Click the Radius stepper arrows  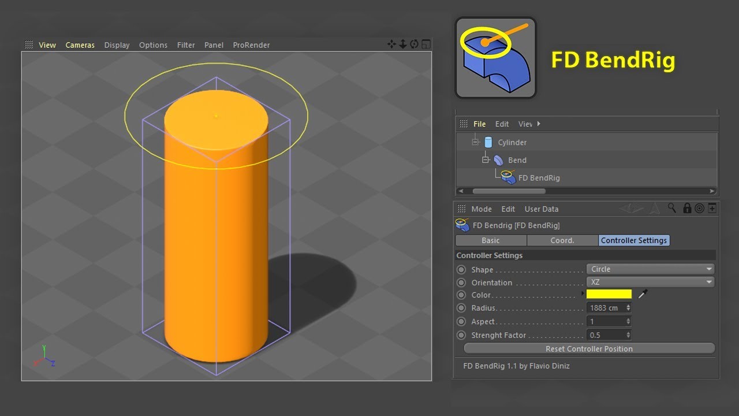(x=628, y=308)
